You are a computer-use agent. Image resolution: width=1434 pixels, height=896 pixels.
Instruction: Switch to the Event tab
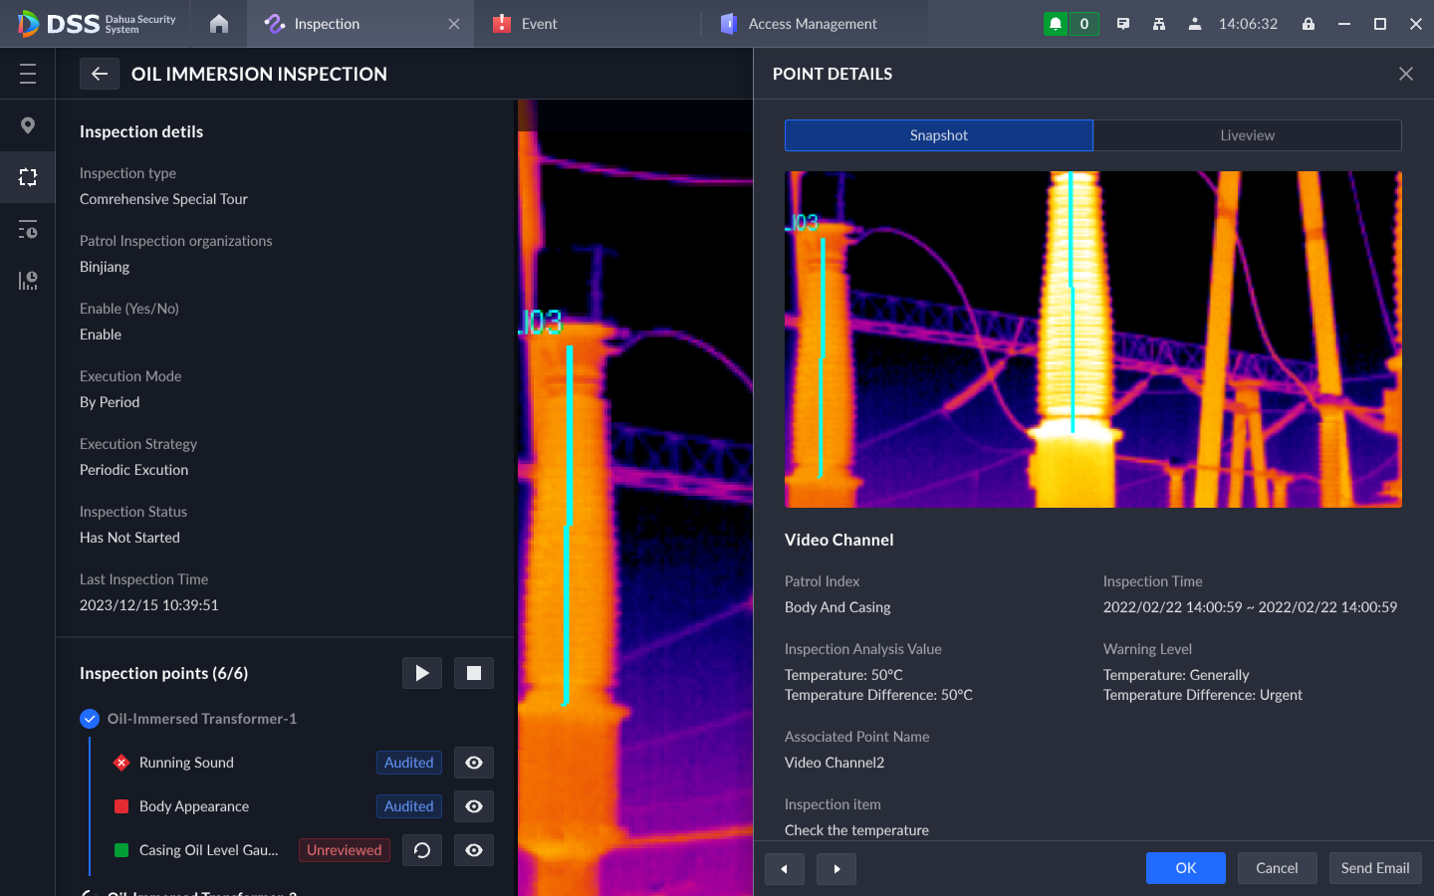coord(539,24)
